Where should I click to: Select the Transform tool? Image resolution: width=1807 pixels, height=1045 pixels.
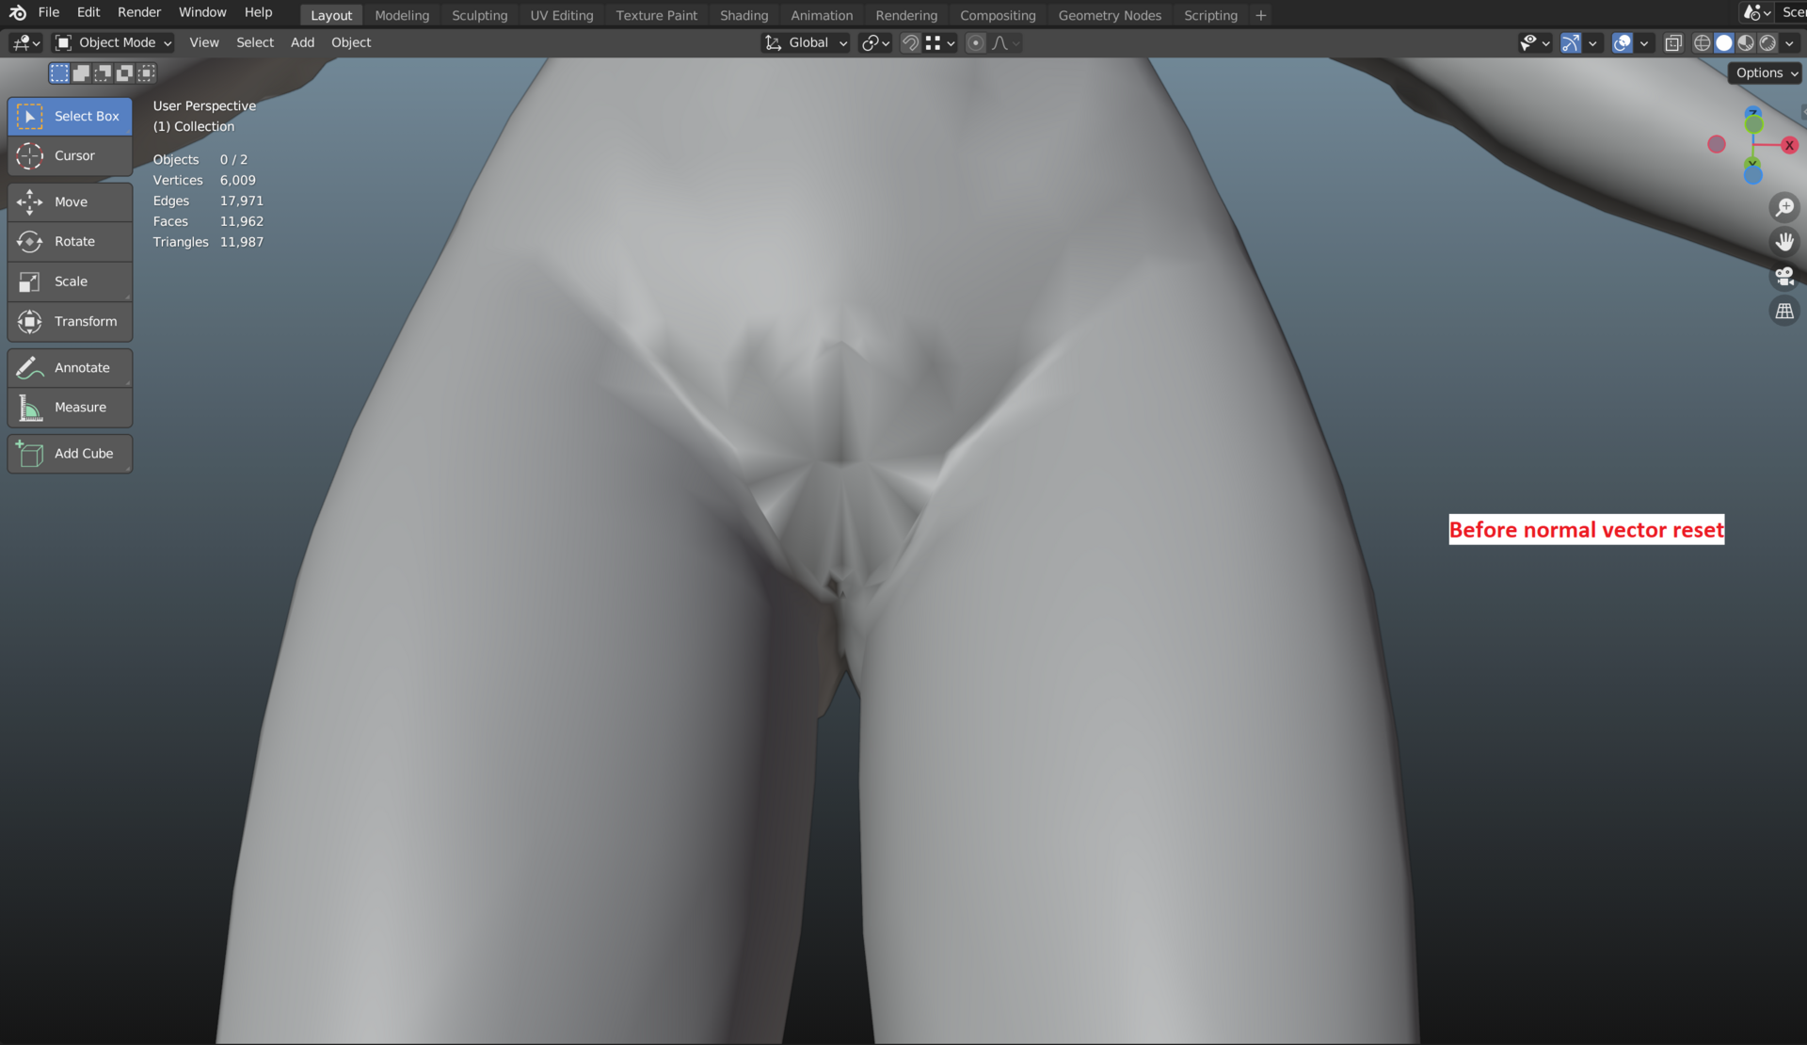[70, 321]
